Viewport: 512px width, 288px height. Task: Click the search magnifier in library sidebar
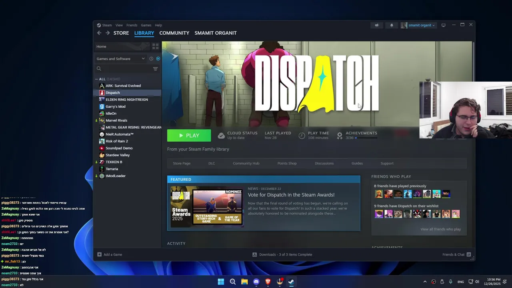(x=99, y=69)
